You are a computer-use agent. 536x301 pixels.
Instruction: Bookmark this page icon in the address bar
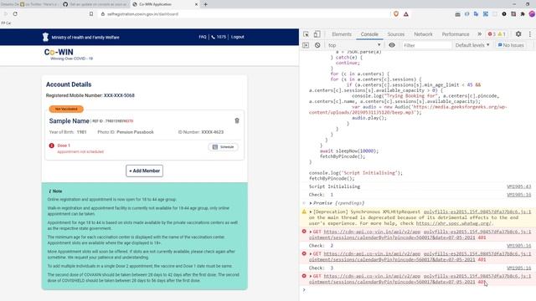(91, 14)
